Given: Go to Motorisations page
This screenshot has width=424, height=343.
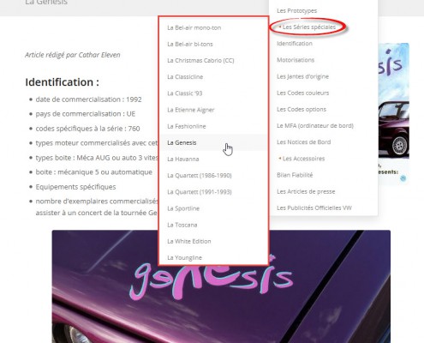Looking at the screenshot, I should pyautogui.click(x=296, y=60).
